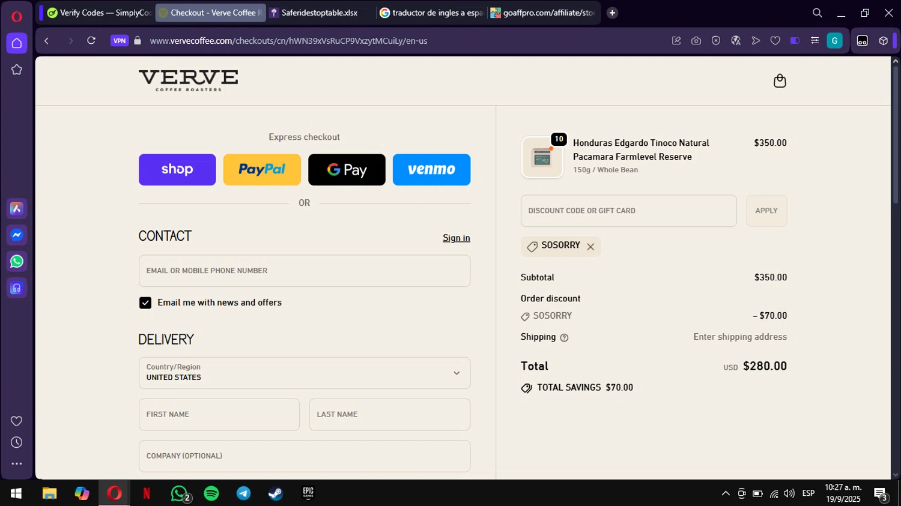Pay with Venmo button
Viewport: 901px width, 506px height.
click(431, 169)
